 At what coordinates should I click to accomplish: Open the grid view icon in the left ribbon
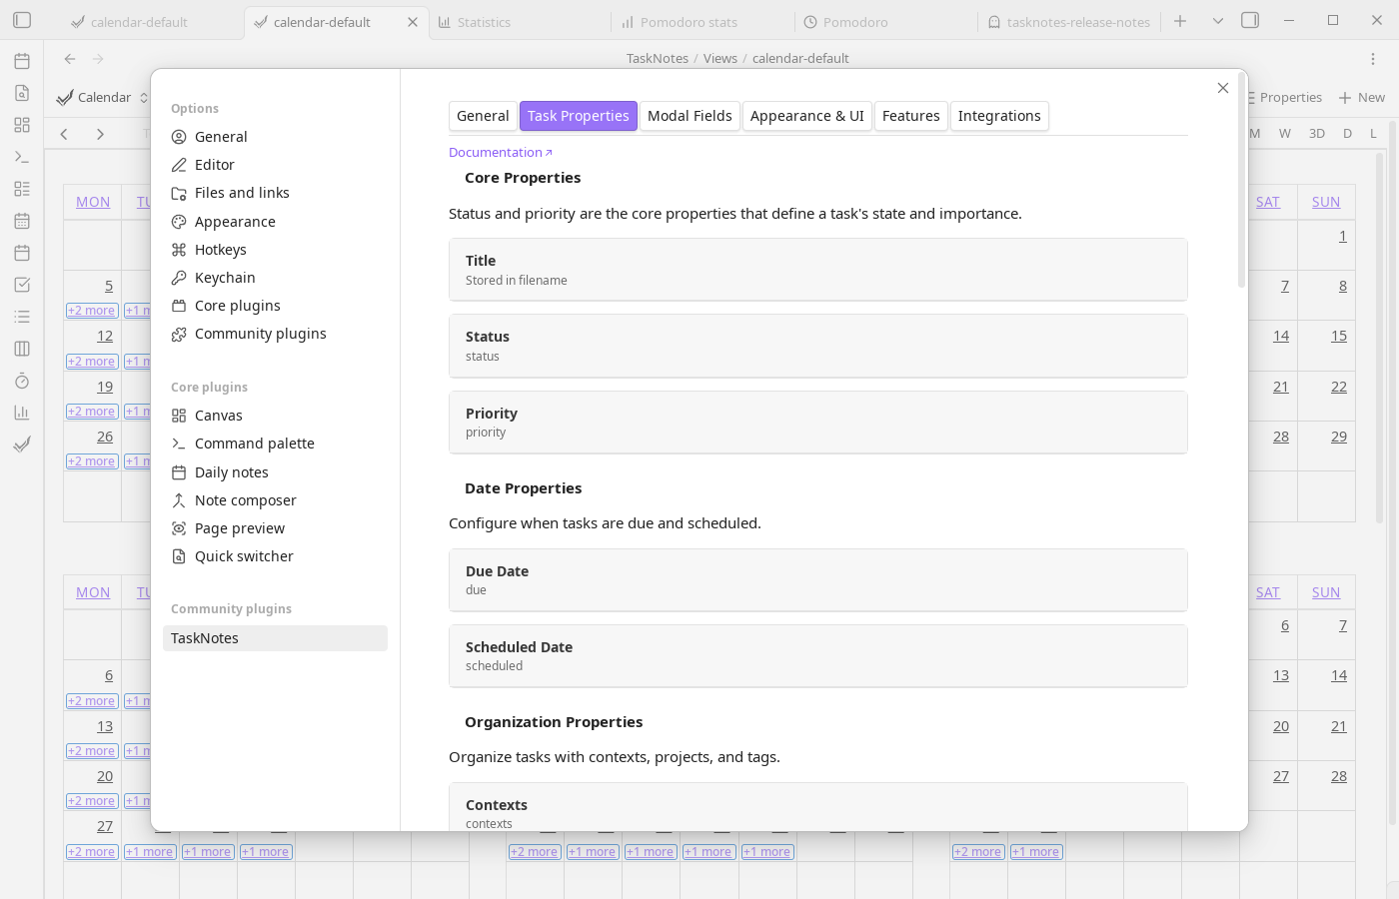(22, 125)
